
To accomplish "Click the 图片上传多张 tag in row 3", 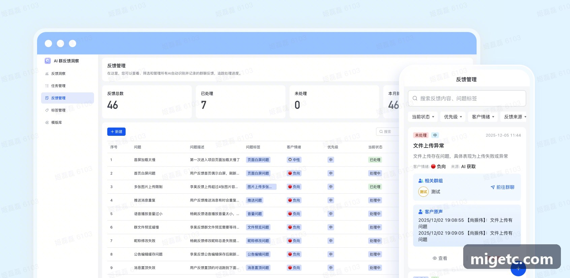I will [261, 187].
